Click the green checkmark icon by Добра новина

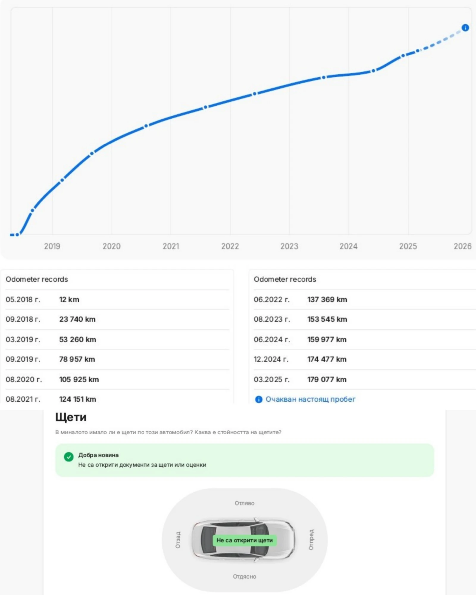click(x=69, y=457)
